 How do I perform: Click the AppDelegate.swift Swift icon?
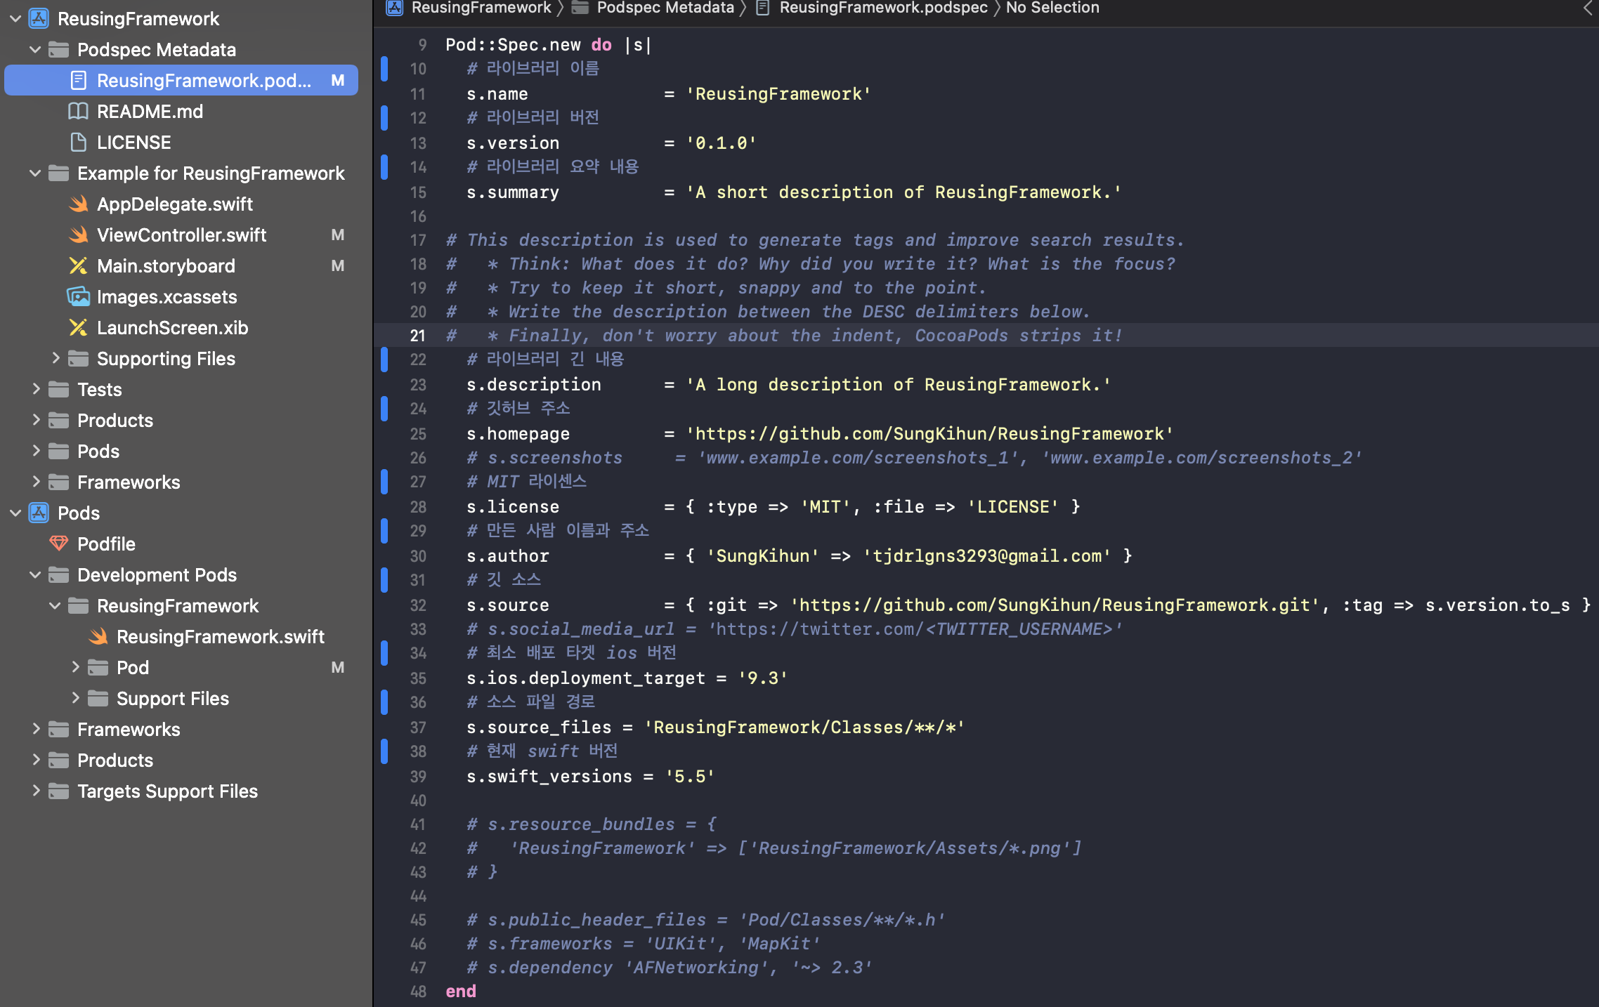click(x=78, y=204)
